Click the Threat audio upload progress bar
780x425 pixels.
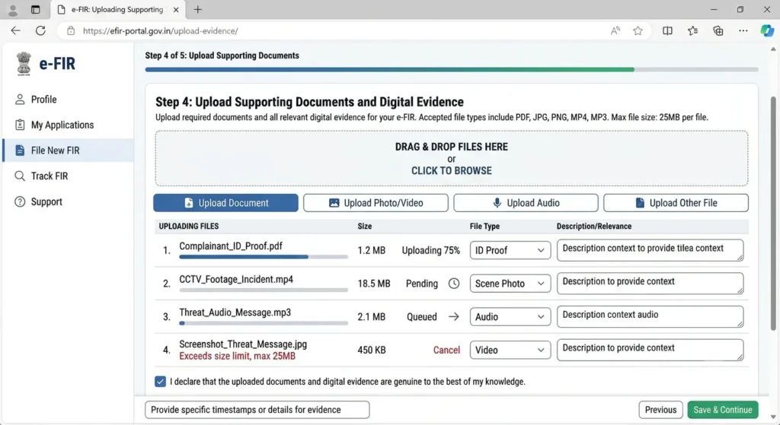[264, 323]
